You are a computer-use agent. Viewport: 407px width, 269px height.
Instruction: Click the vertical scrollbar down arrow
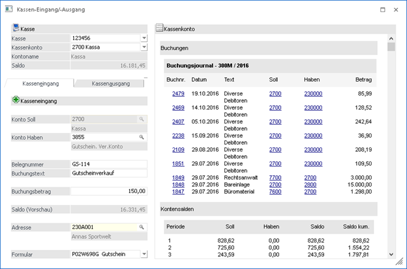pyautogui.click(x=391, y=254)
